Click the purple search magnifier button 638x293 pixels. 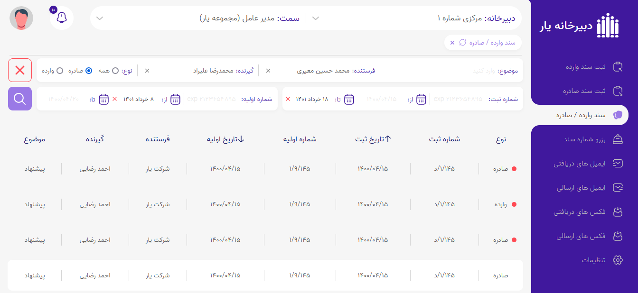(x=19, y=98)
